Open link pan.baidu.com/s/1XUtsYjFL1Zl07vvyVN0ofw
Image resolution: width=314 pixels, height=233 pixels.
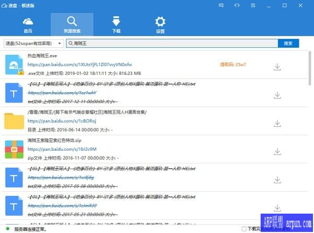(x=79, y=63)
